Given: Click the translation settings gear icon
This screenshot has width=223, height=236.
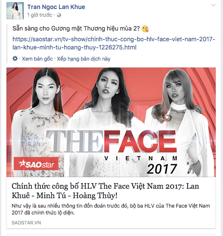Looking at the screenshot, I should click(x=15, y=58).
